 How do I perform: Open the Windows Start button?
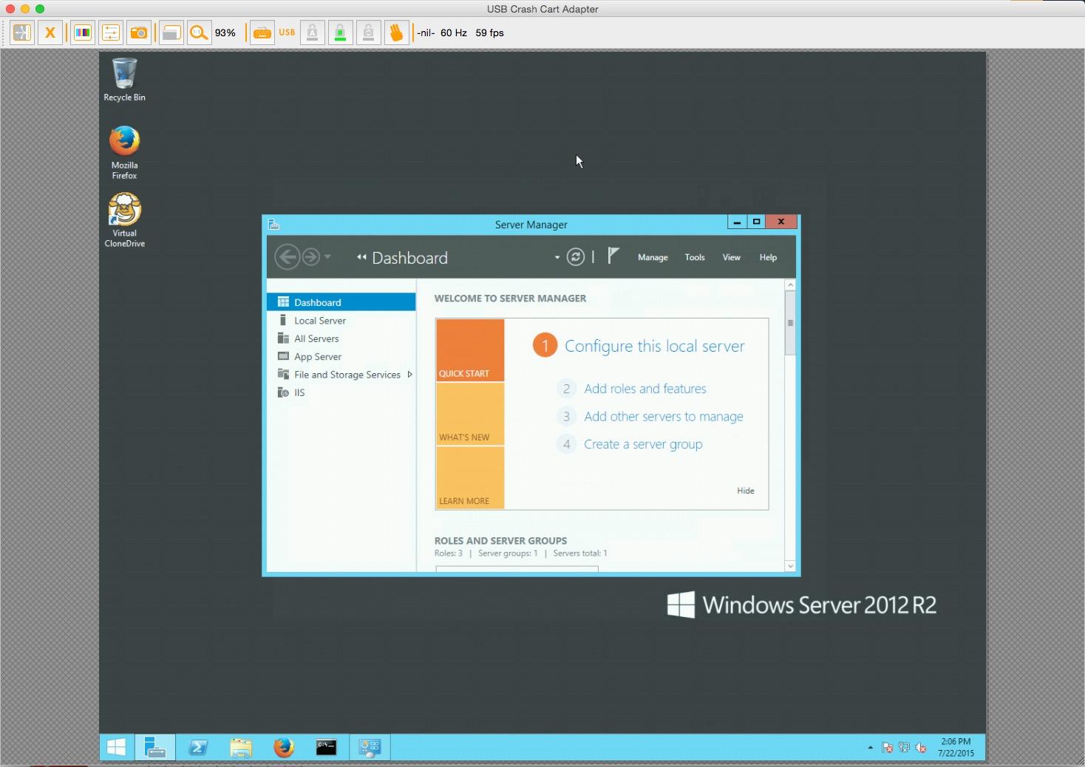click(116, 748)
